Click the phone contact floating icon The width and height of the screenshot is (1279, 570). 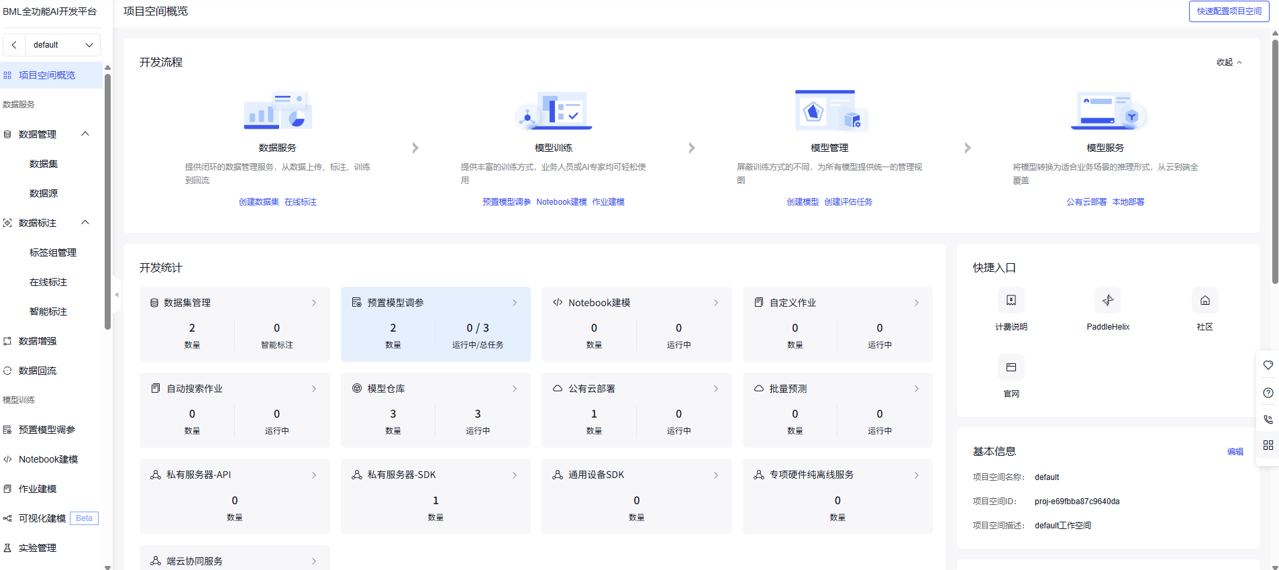1268,420
